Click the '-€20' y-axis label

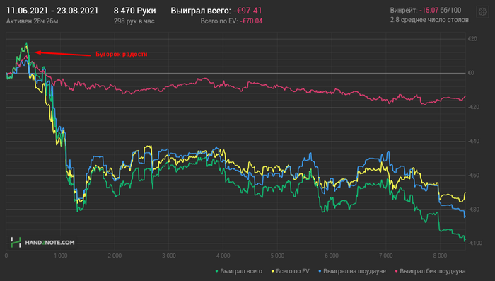pyautogui.click(x=474, y=107)
